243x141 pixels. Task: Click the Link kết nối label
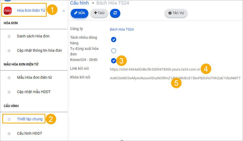(x=79, y=69)
